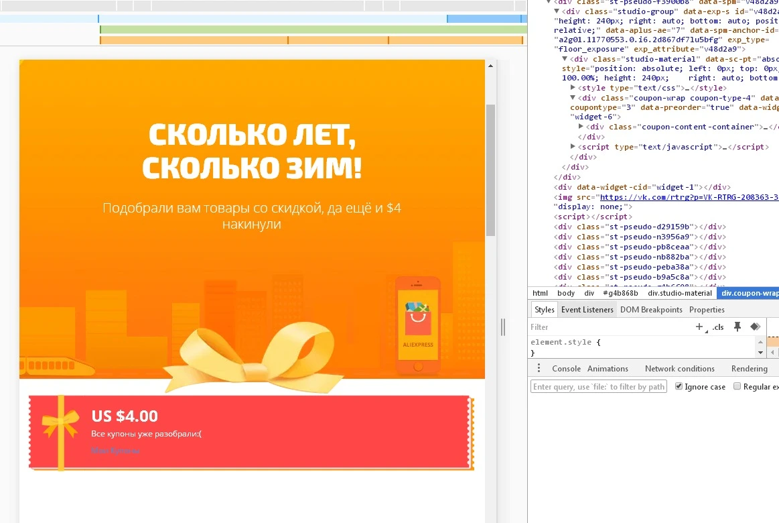
Task: Select html in the breadcrumb bar
Action: point(540,293)
